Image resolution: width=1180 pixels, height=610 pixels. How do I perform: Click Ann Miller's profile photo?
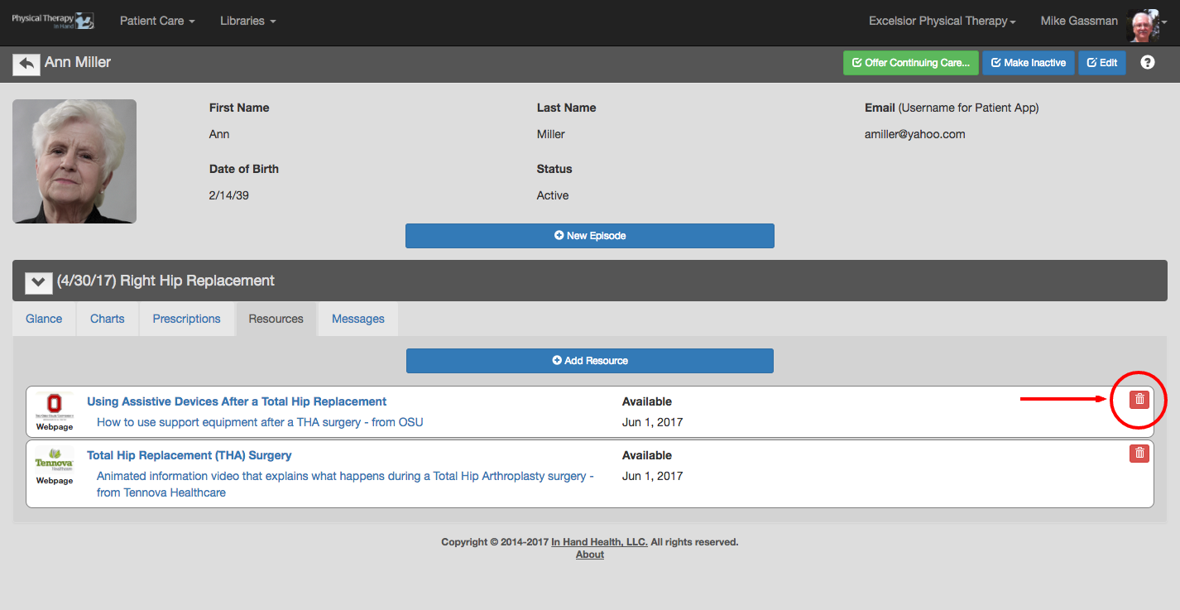74,161
